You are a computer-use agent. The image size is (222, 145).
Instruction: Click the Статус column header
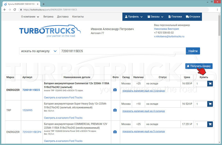click(163, 77)
